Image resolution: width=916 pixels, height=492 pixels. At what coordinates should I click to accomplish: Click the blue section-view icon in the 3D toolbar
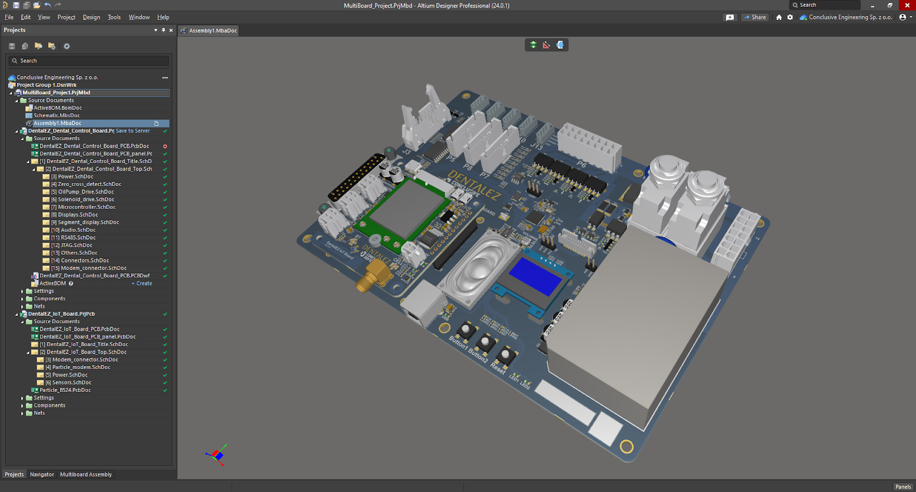click(560, 45)
